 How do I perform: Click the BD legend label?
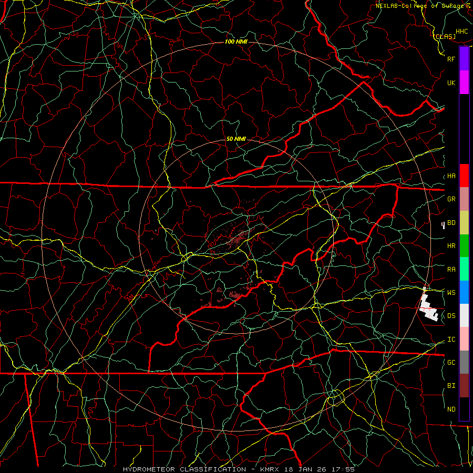click(x=451, y=223)
